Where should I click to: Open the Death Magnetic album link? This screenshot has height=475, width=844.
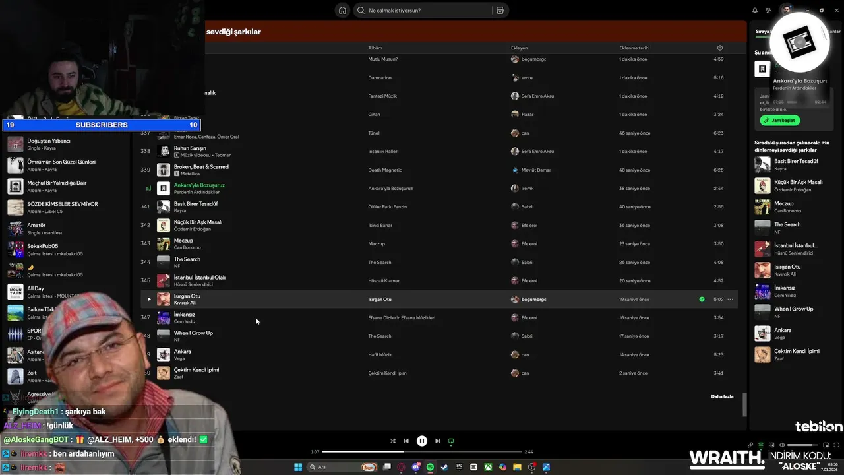385,170
